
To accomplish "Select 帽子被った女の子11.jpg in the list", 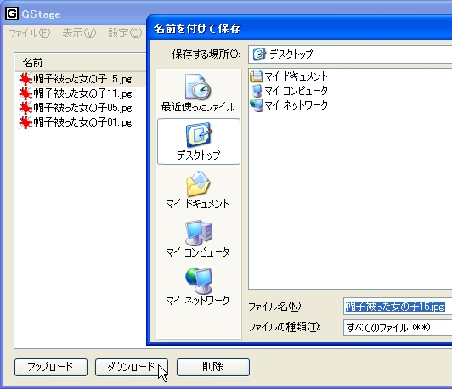I will (x=76, y=93).
